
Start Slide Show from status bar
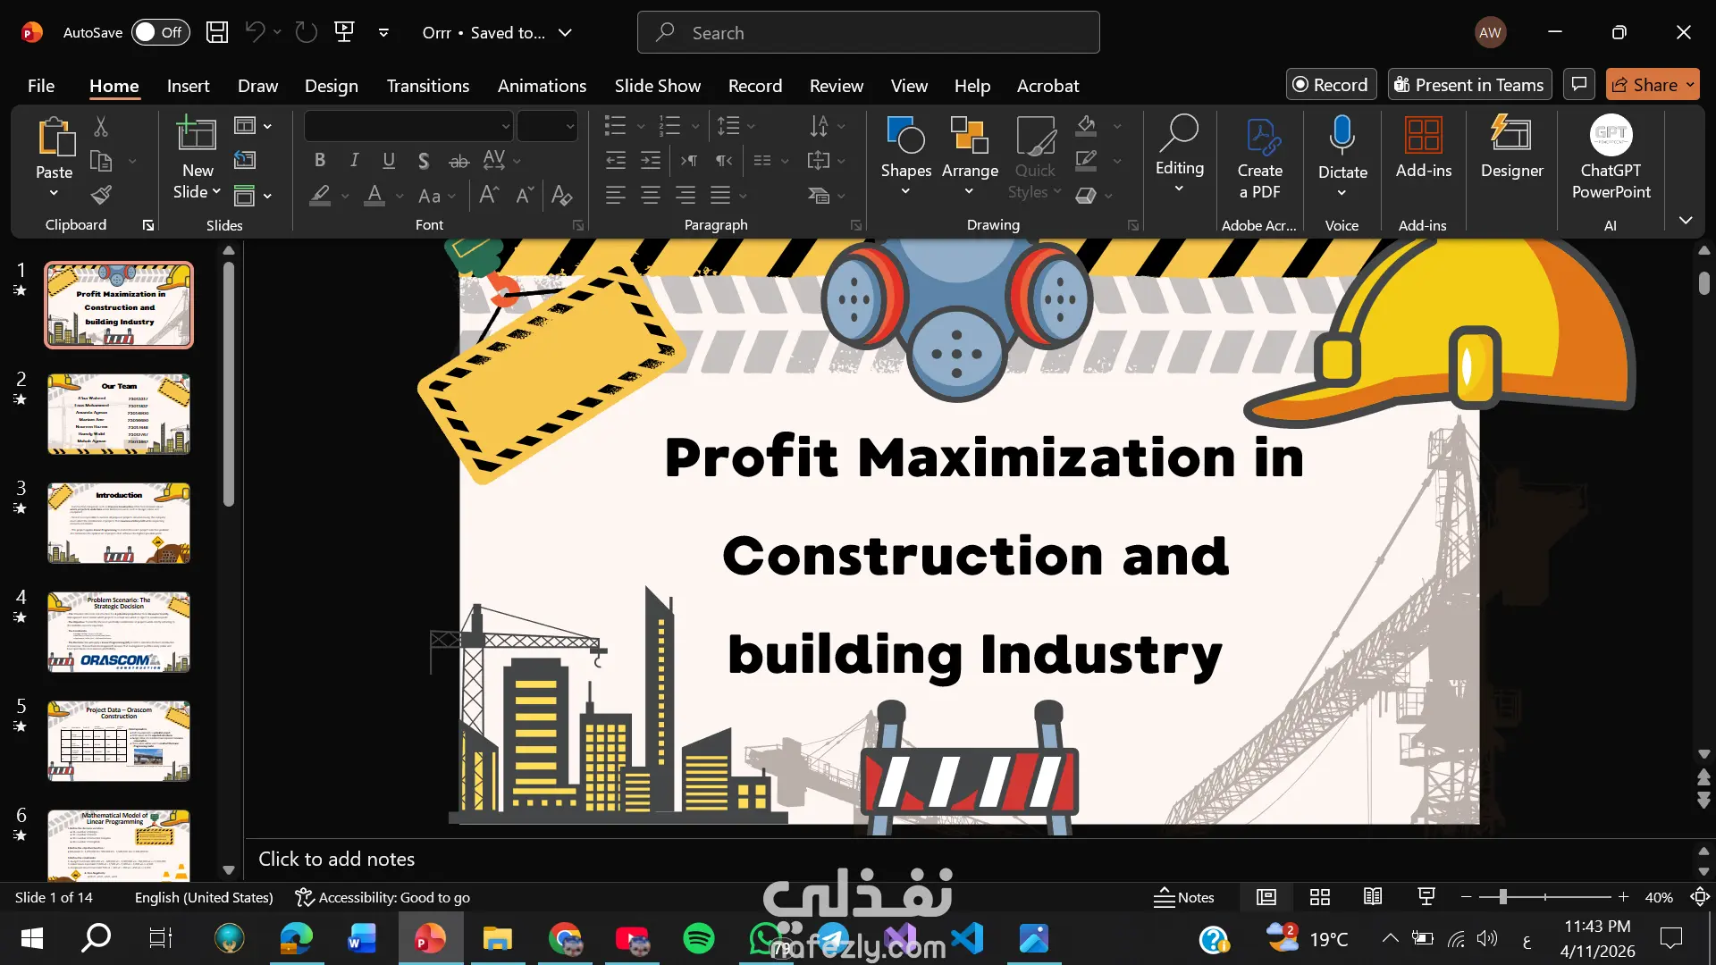pyautogui.click(x=1426, y=897)
